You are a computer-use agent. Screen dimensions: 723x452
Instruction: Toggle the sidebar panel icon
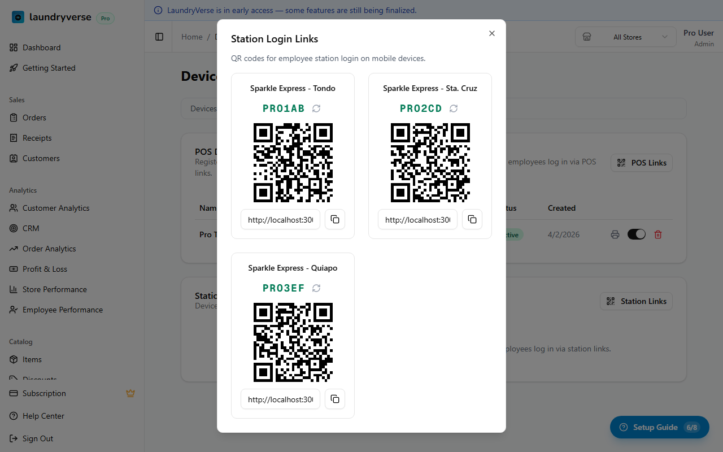coord(159,37)
